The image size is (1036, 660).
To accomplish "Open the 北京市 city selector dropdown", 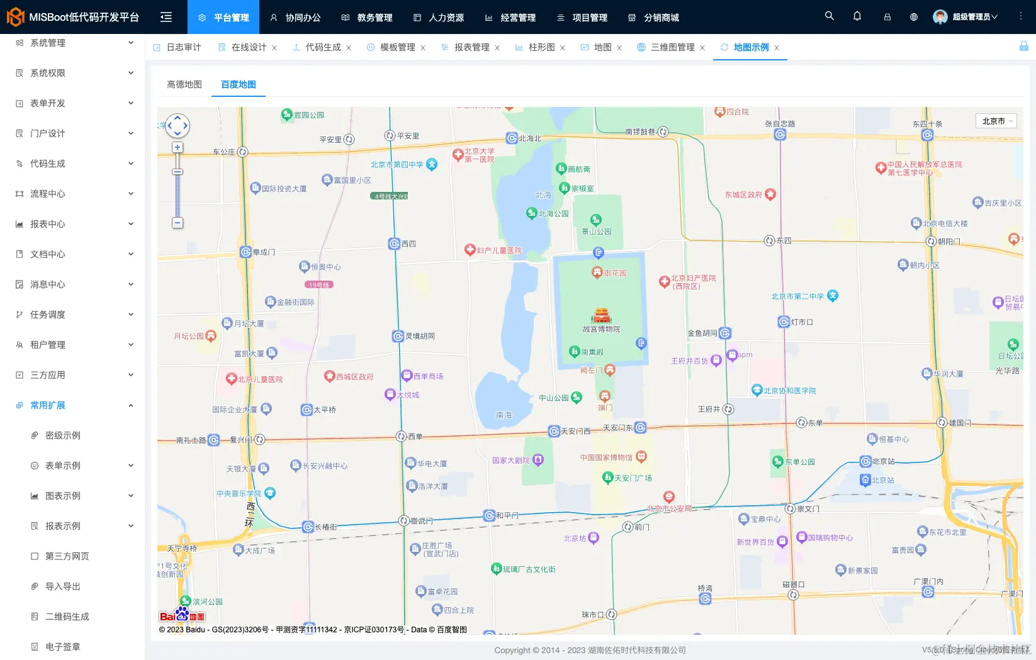I will tap(996, 121).
